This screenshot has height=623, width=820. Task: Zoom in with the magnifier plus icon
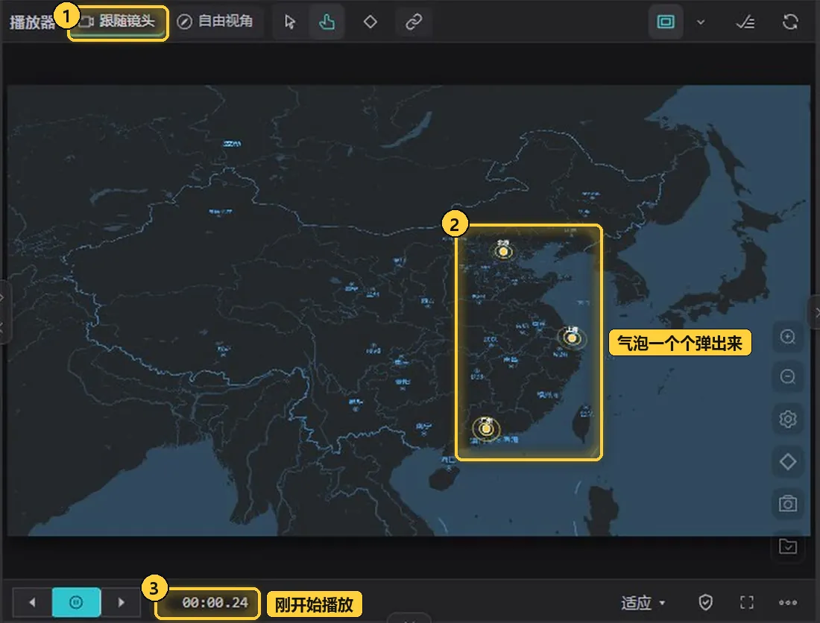[788, 337]
